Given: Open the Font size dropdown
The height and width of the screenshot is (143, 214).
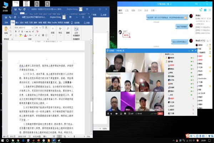Looking at the screenshot, I should 40,28.
